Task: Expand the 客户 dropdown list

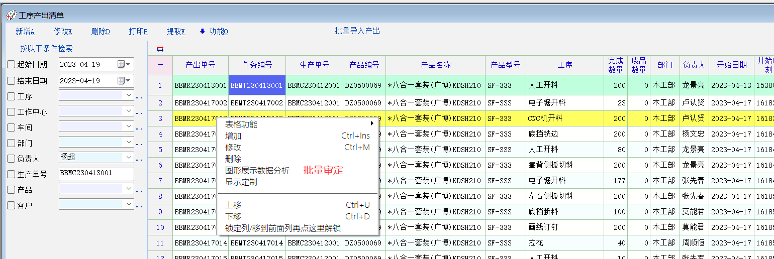Action: (x=129, y=204)
